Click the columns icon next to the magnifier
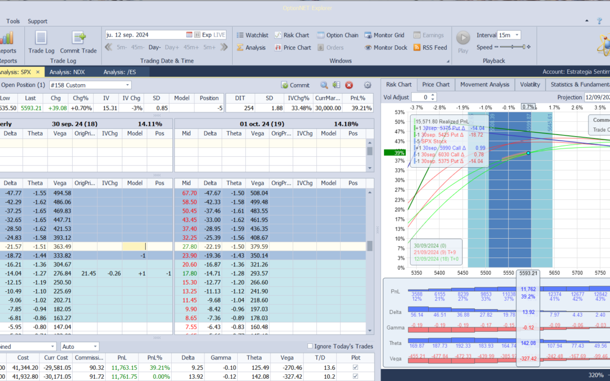This screenshot has width=610, height=381. pos(337,85)
